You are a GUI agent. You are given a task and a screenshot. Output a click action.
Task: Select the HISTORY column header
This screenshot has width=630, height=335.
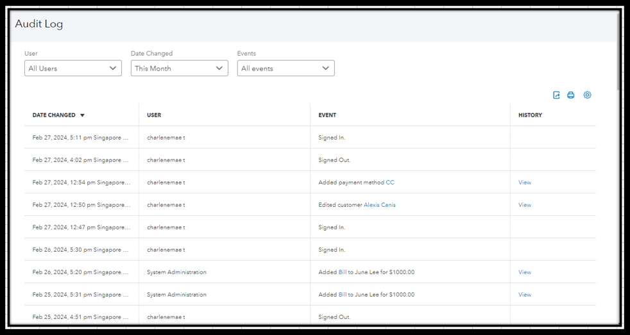pos(530,115)
